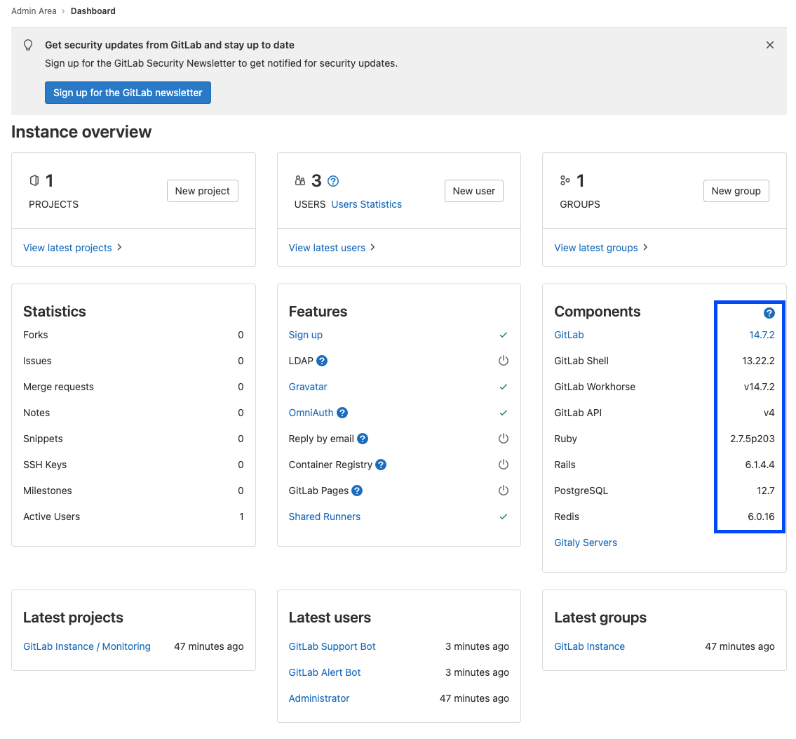Click GitLab Pages help icon
The image size is (796, 739).
(357, 491)
